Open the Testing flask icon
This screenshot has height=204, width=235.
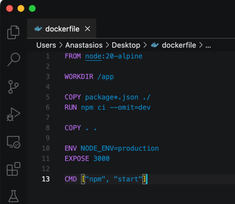pos(13,196)
